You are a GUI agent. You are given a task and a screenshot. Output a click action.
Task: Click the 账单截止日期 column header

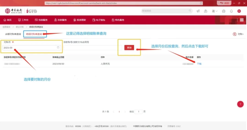pyautogui.click(x=58, y=57)
